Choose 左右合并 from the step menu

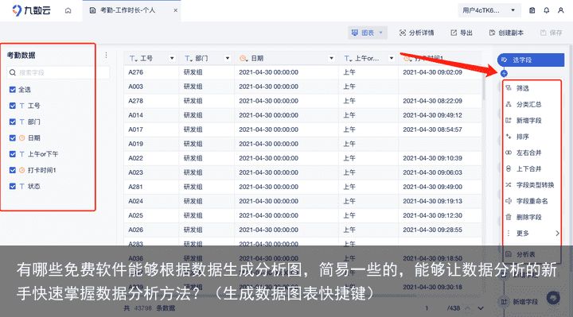pyautogui.click(x=532, y=153)
